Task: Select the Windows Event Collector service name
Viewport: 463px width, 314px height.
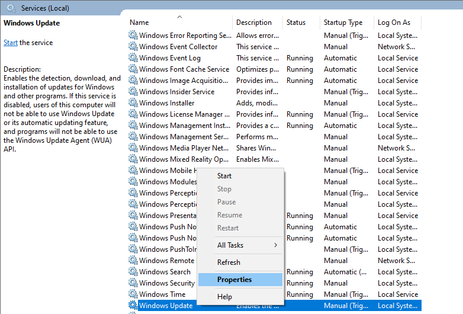Action: tap(178, 47)
